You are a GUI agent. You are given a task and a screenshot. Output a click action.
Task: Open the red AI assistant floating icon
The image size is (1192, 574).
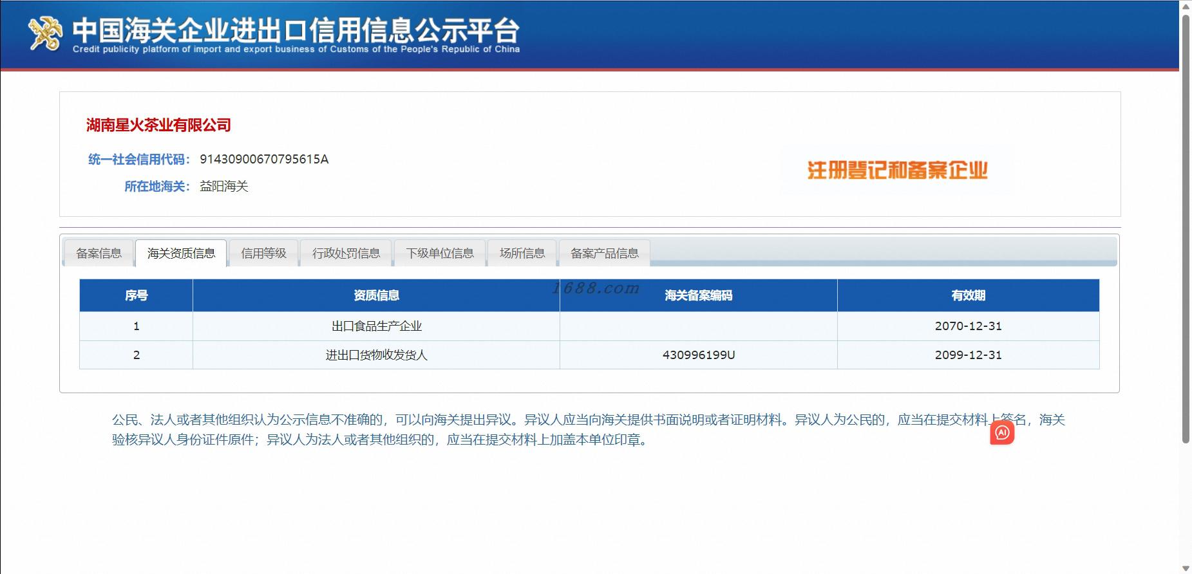click(1002, 433)
